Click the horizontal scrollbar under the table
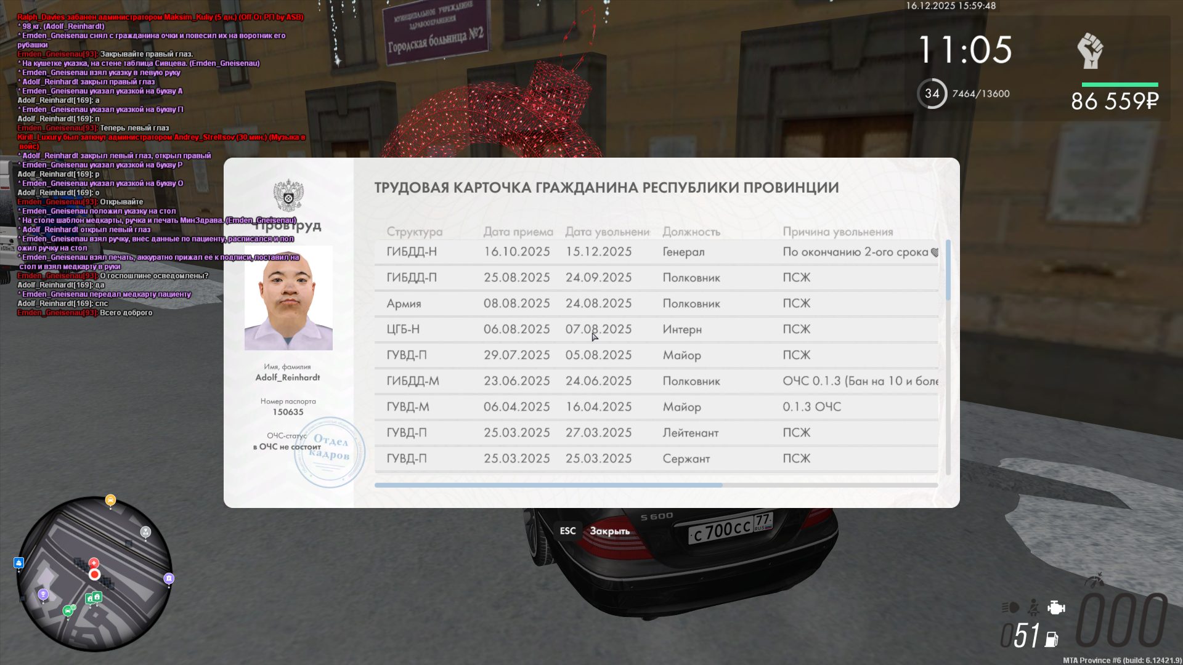 (x=548, y=485)
